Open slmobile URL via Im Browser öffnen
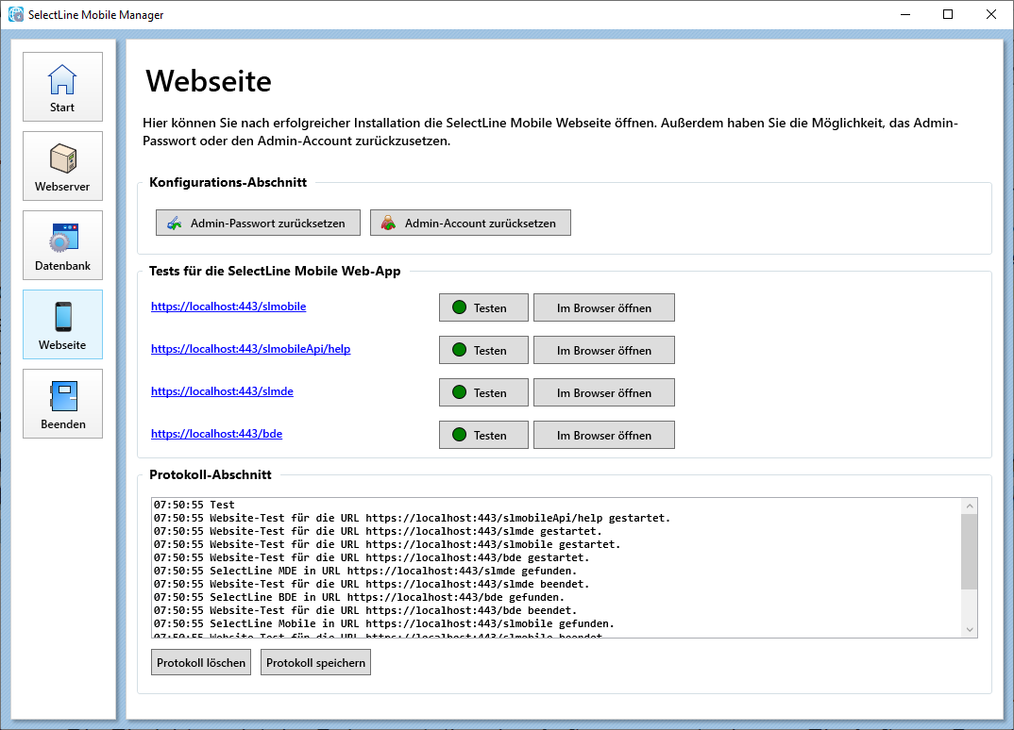Viewport: 1014px width, 730px height. coord(604,307)
